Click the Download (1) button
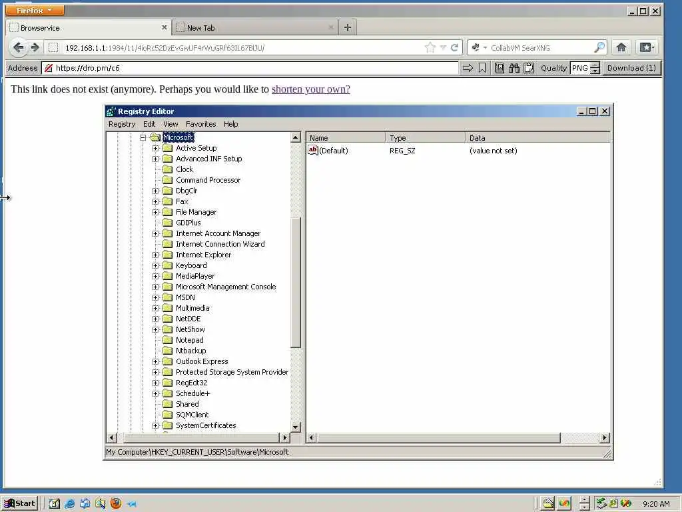Image resolution: width=682 pixels, height=512 pixels. tap(631, 68)
